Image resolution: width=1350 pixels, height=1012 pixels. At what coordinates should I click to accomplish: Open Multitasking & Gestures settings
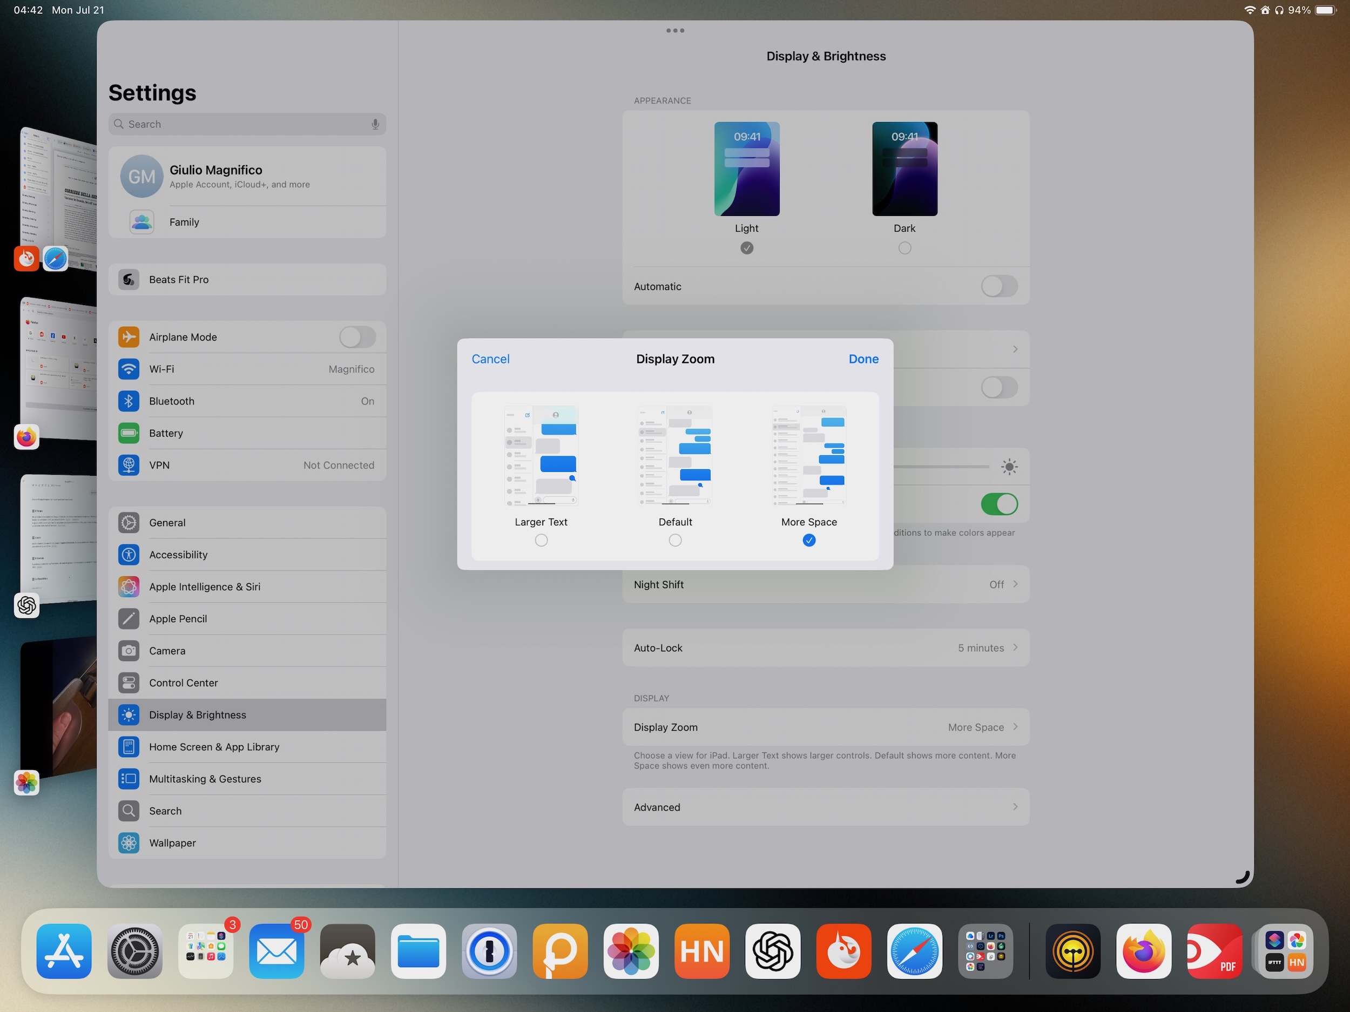pos(247,779)
